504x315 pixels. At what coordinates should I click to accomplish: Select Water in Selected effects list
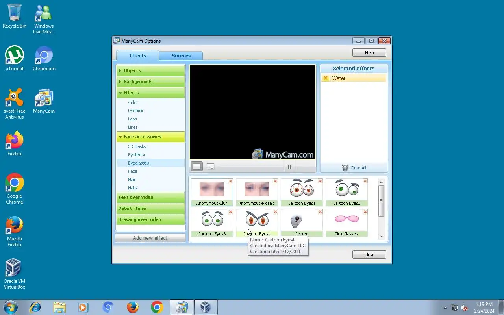(x=354, y=78)
